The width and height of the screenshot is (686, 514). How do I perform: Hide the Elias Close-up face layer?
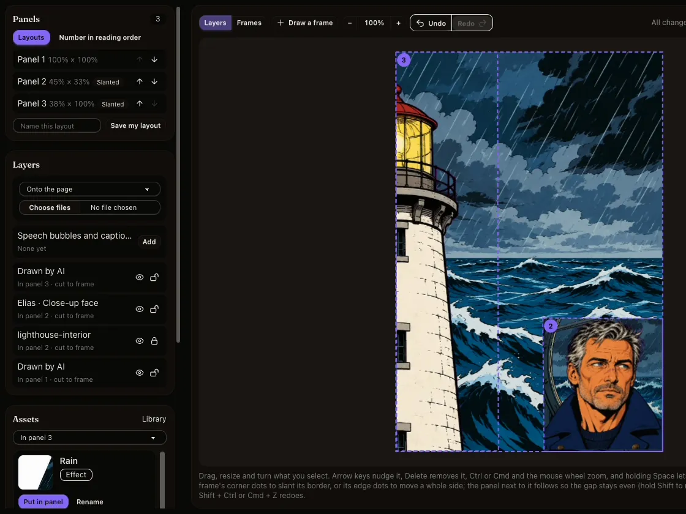click(x=140, y=309)
